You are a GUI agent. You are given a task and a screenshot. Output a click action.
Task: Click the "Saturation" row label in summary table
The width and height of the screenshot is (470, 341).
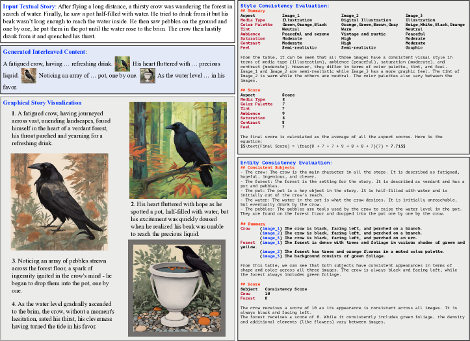(253, 38)
